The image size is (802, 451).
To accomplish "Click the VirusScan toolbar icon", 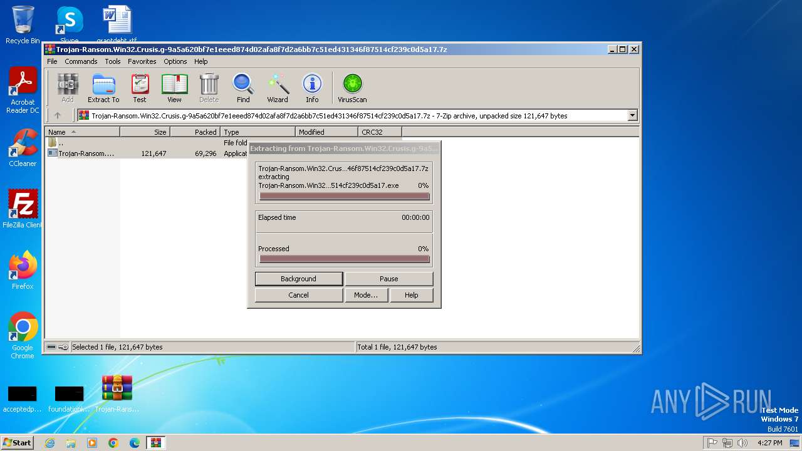I will [x=352, y=88].
